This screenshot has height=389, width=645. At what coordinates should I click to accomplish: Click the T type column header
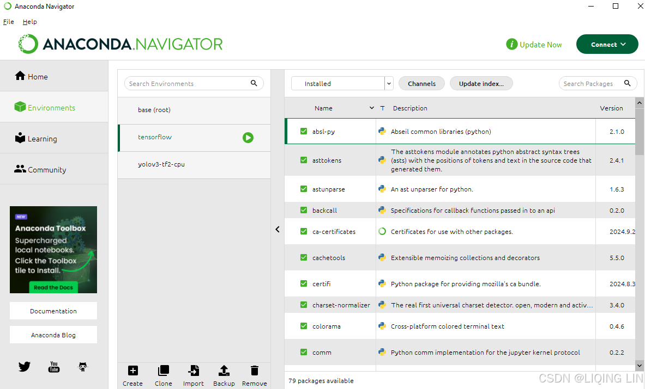382,108
